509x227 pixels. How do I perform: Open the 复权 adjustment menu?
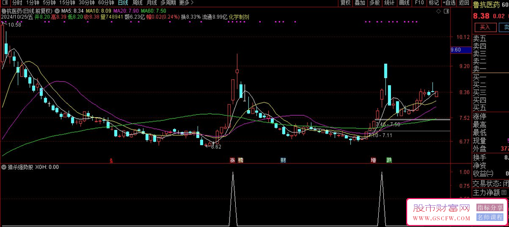(x=346, y=3)
